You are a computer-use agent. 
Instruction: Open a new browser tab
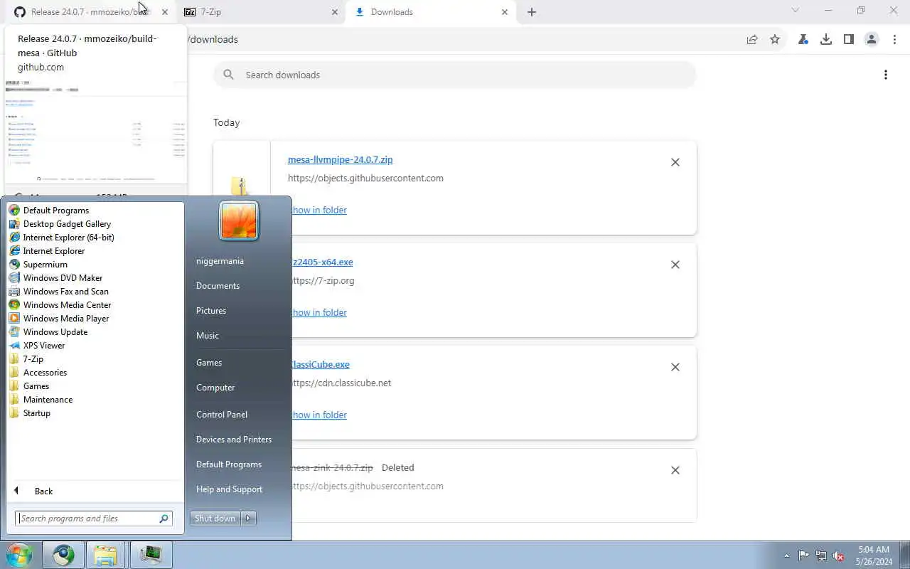(x=532, y=12)
